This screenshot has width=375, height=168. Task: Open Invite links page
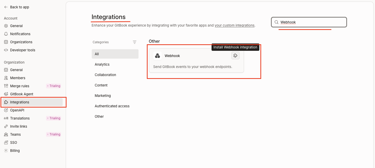pos(32,126)
